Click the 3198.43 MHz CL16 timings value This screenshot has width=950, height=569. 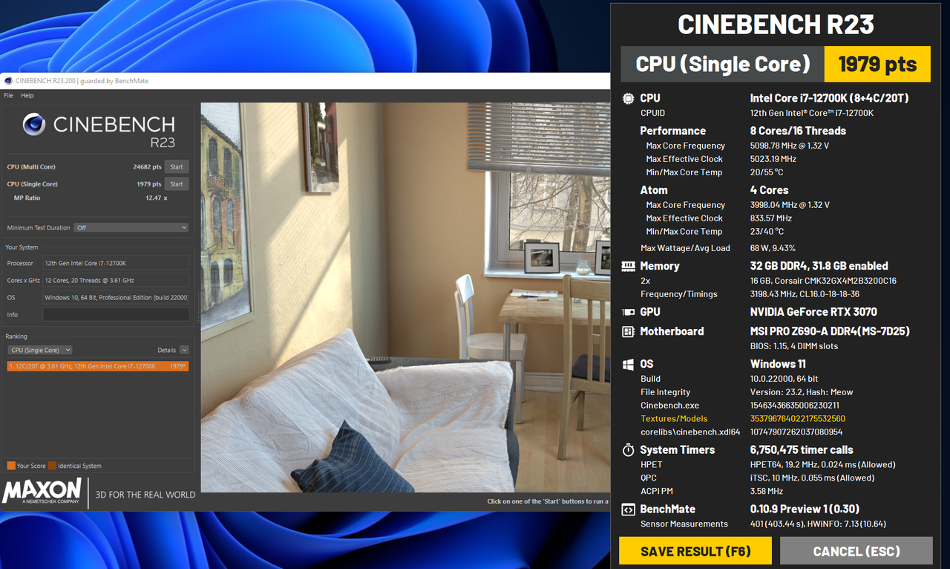tap(805, 294)
